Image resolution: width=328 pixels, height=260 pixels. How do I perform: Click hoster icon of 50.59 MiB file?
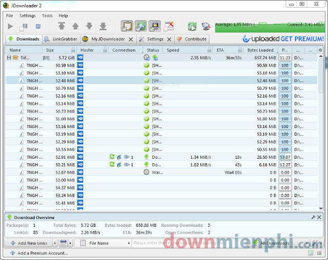[x=80, y=66]
